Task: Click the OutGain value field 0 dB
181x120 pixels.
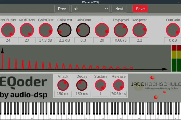Action: 173,40
